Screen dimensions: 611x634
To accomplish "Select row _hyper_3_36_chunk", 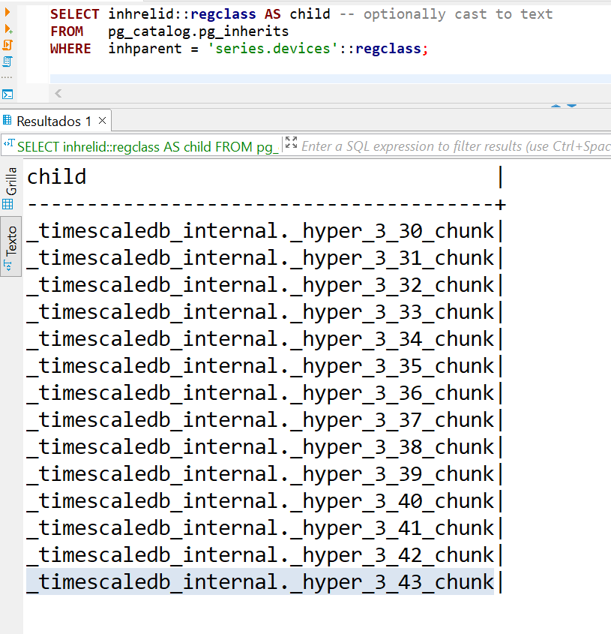I will coord(260,393).
